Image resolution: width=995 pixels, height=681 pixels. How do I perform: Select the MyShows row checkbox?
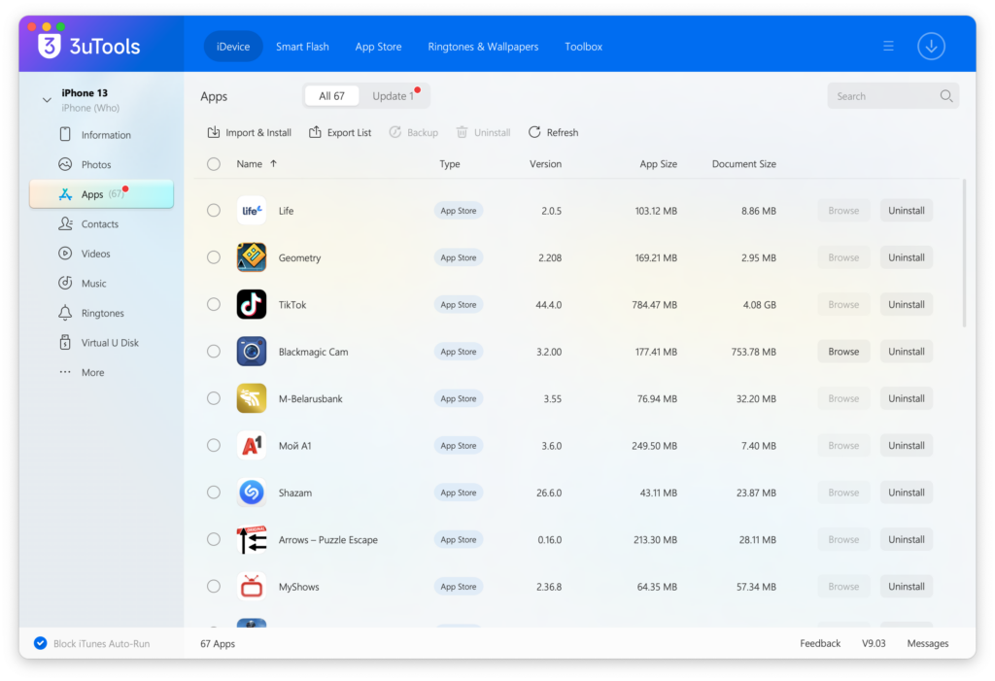(214, 587)
